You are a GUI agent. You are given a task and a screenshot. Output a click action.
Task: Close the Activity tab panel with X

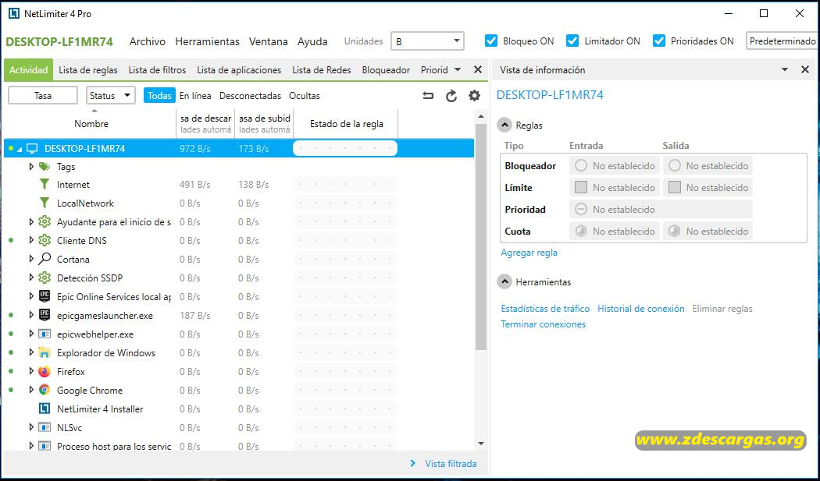coord(477,69)
